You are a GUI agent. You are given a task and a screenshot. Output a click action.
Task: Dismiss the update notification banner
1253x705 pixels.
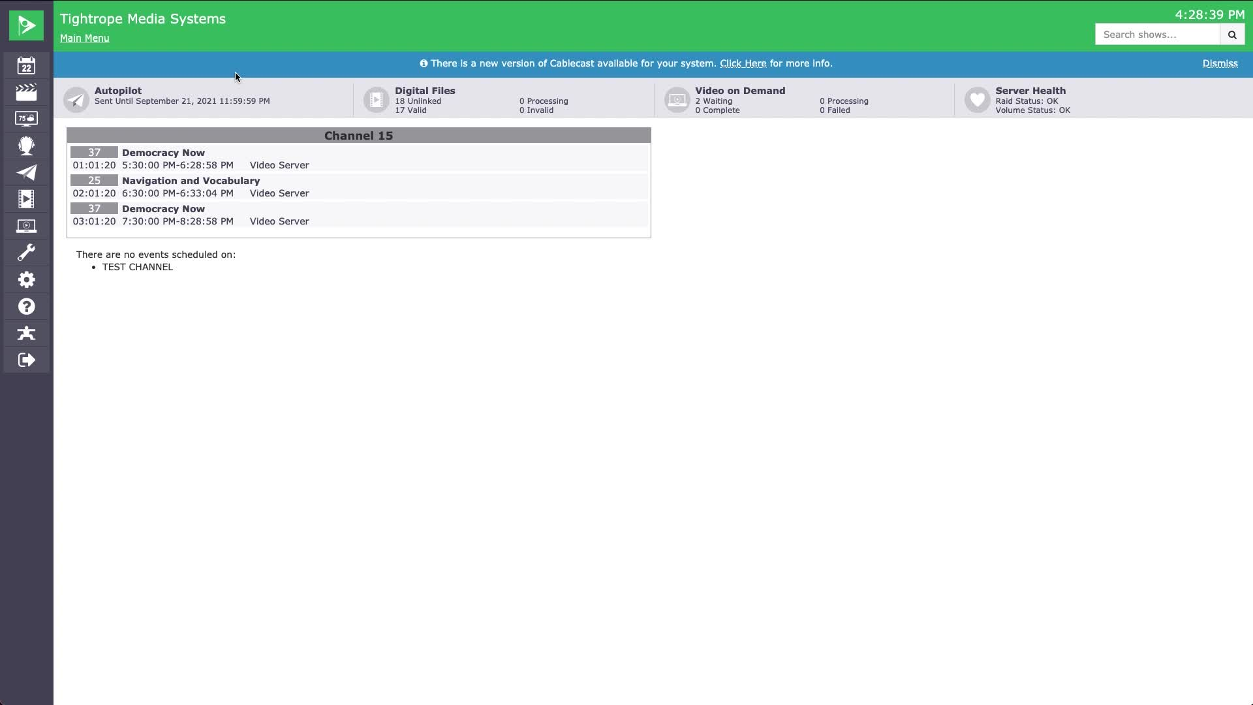pos(1220,63)
